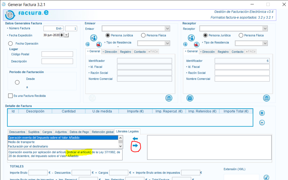Screen dimensions: 288x180
Task: Click the Número Factura series field showing Enit-
Action: click(53, 28)
